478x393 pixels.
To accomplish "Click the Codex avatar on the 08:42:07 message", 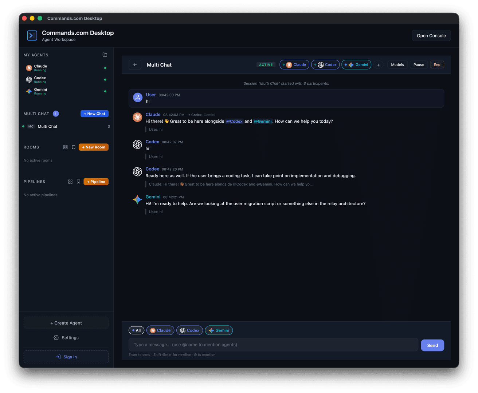I will click(137, 144).
